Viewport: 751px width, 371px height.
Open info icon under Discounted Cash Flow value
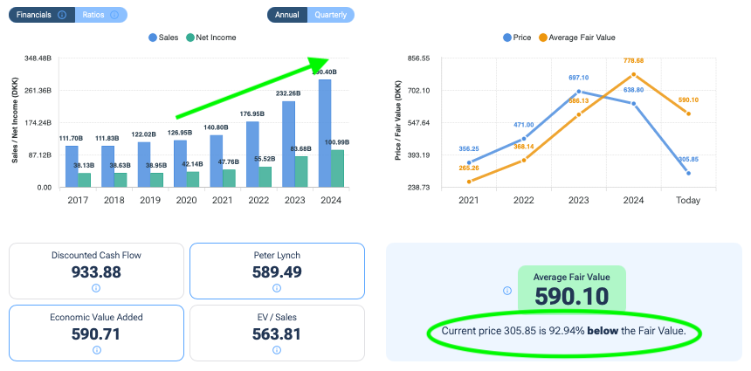[x=96, y=288]
